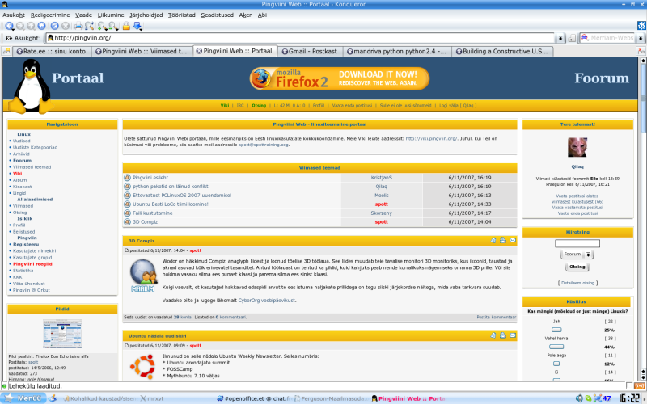Open the CyberOrg veebipäevikust link
647x404 pixels.
(267, 301)
